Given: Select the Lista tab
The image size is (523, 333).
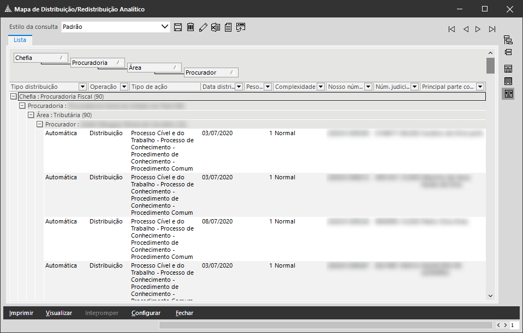Looking at the screenshot, I should [20, 40].
